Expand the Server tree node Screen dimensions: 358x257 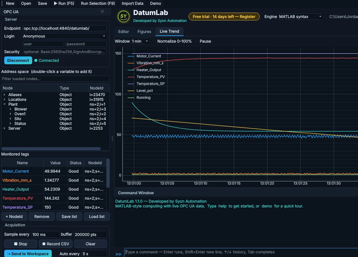pyautogui.click(x=4, y=128)
